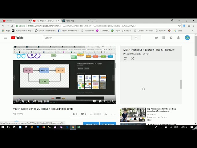Show hidden system tray icons
This screenshot has width=197, height=148.
161,127
